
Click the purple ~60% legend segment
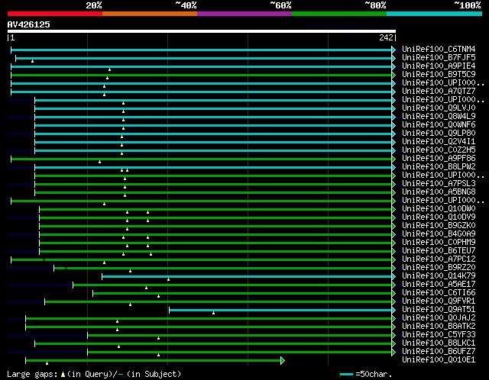tap(244, 14)
